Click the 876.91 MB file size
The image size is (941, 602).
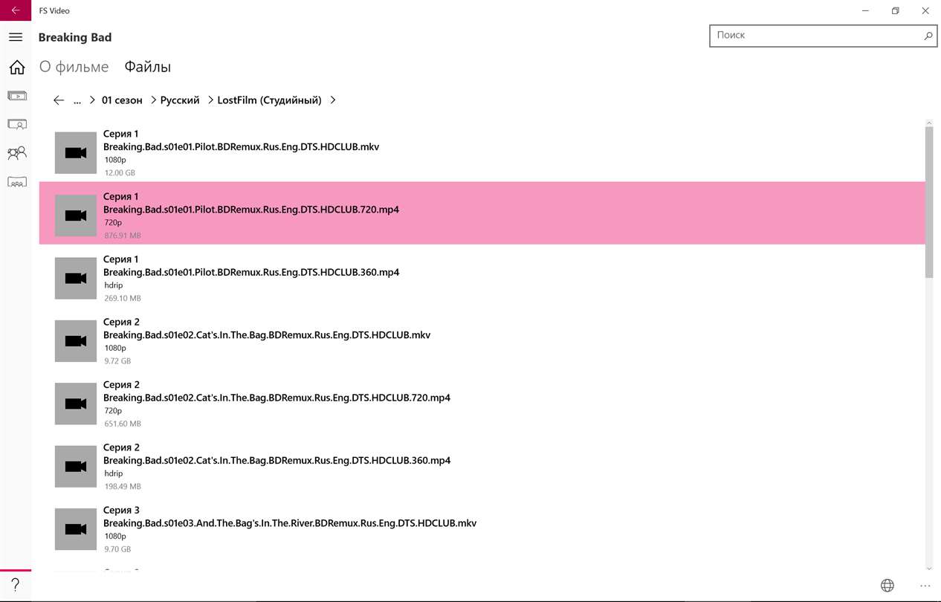[123, 236]
